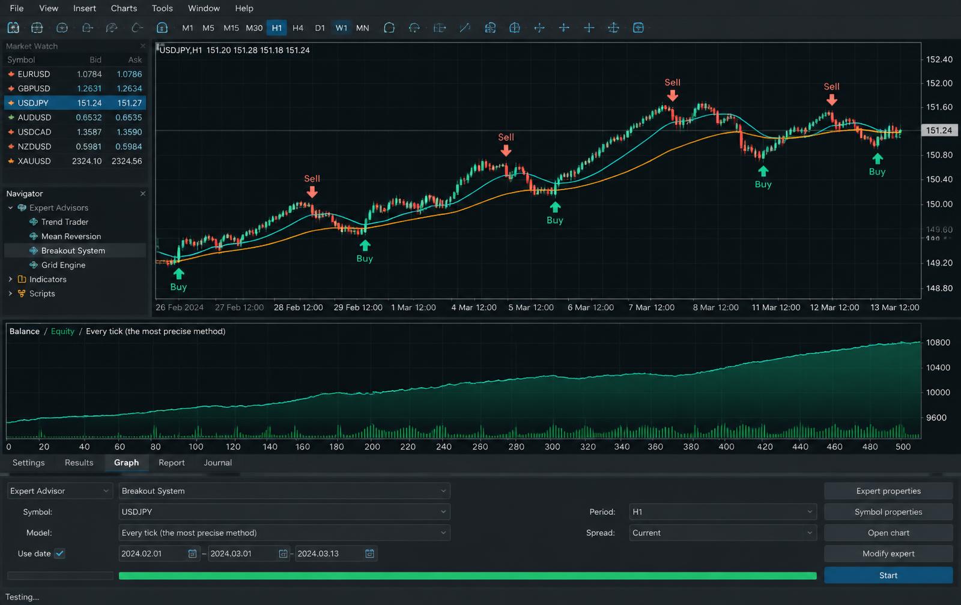Open the Insert menu
961x605 pixels.
(85, 8)
